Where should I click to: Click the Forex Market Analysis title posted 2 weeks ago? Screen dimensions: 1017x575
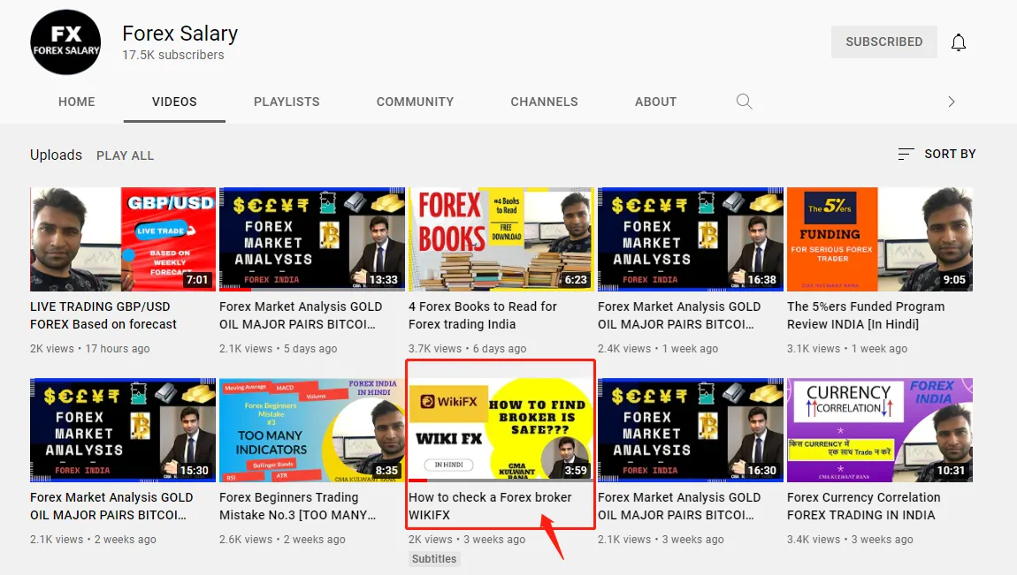point(111,506)
